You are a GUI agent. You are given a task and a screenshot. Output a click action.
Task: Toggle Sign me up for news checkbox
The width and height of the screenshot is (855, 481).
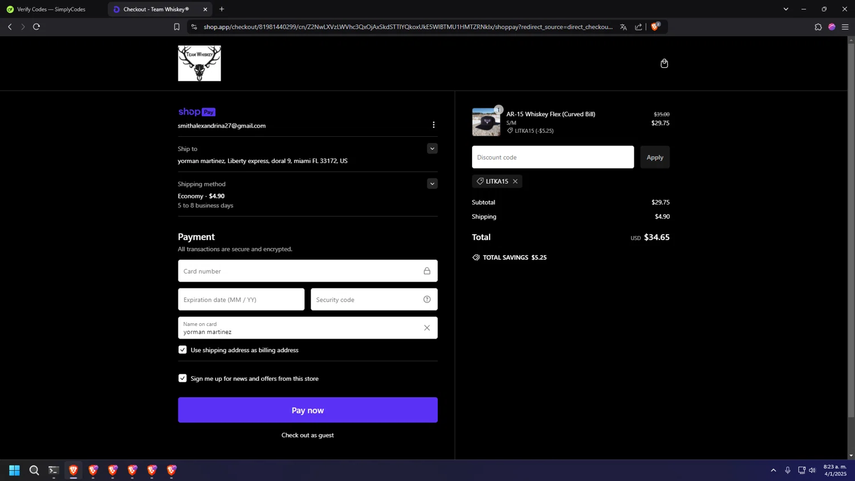point(182,378)
